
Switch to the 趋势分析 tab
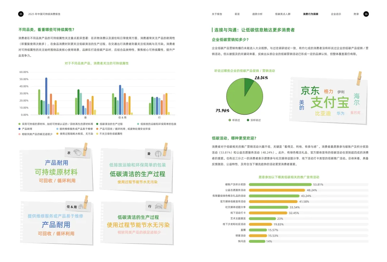pyautogui.click(x=257, y=14)
